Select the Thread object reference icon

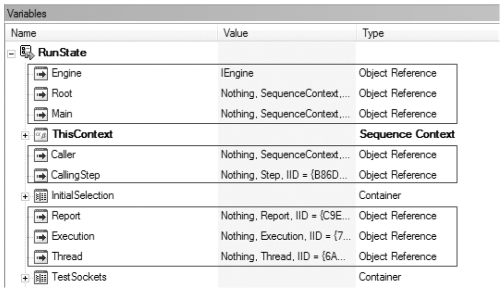pyautogui.click(x=41, y=256)
